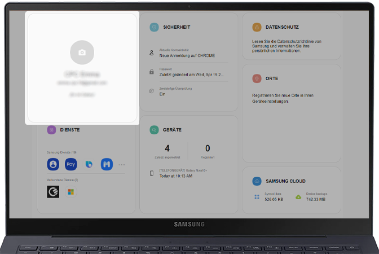379x254 pixels.
Task: Click the Today at 10:13 AM timestamp
Action: point(176,176)
